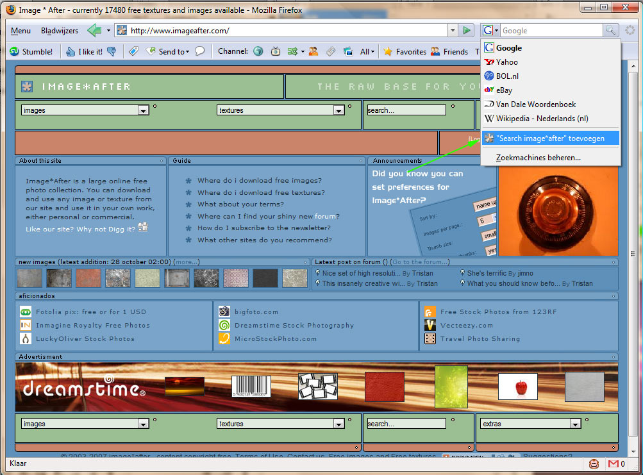Click the magnifier icon in the Google search box
This screenshot has width=643, height=475.
pyautogui.click(x=610, y=30)
